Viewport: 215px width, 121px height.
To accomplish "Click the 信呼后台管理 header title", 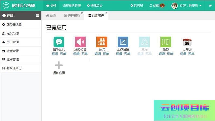I will coord(23,6).
